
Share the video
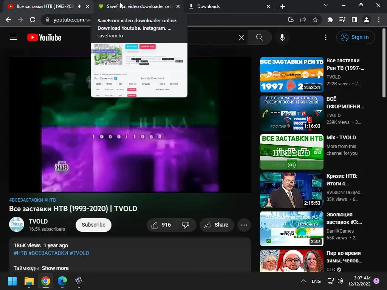pyautogui.click(x=217, y=225)
